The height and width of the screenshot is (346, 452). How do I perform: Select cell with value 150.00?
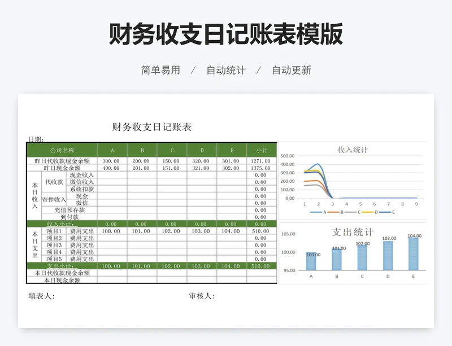point(172,161)
